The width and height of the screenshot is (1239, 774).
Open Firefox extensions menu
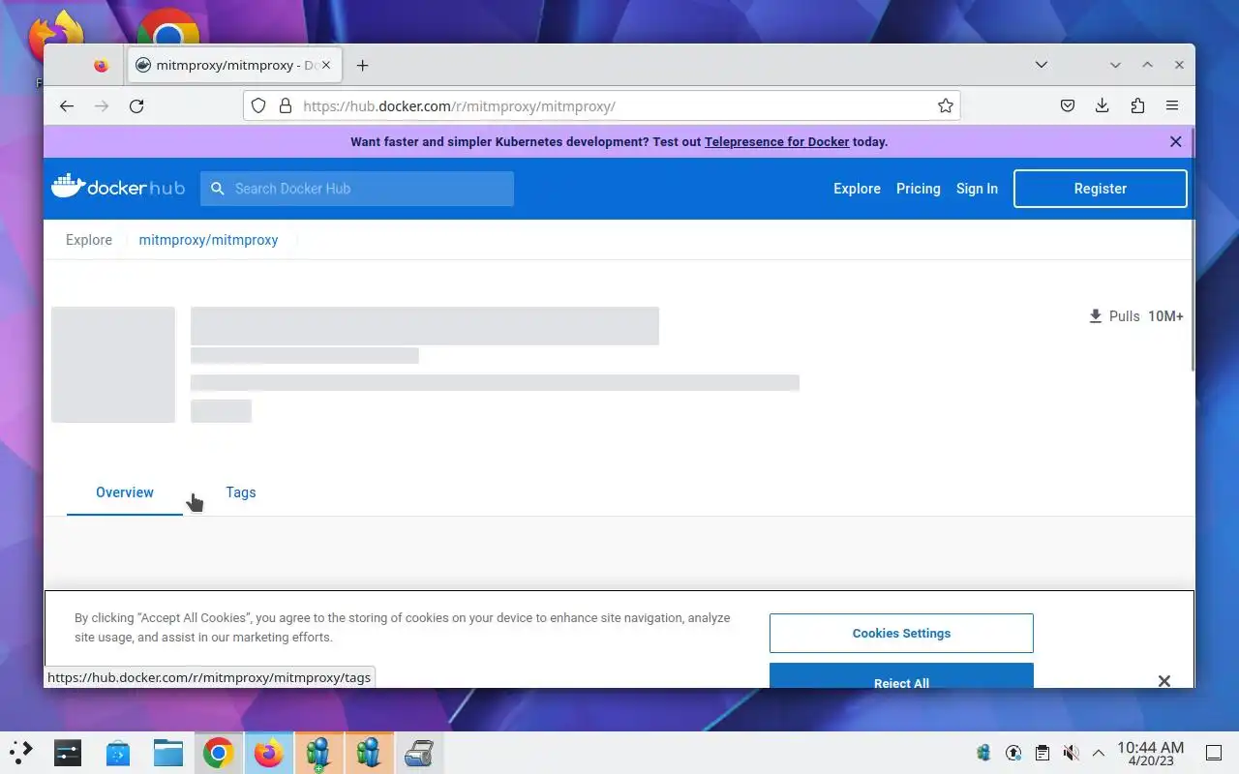(1137, 106)
